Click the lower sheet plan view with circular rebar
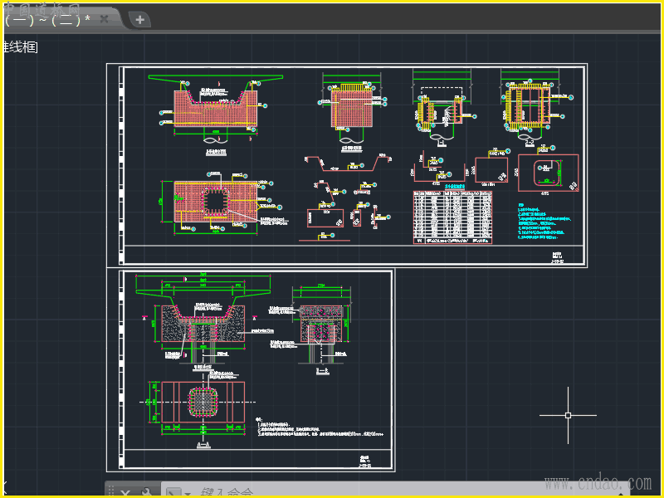The image size is (664, 498). point(203,402)
